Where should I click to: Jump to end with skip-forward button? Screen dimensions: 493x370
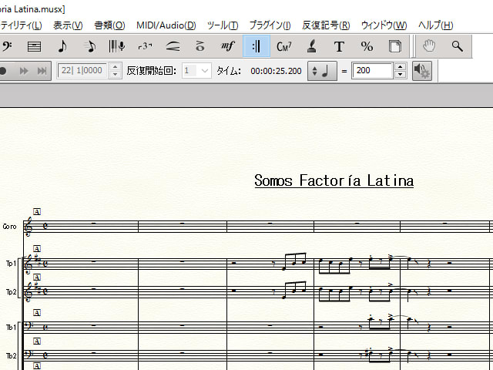[42, 71]
